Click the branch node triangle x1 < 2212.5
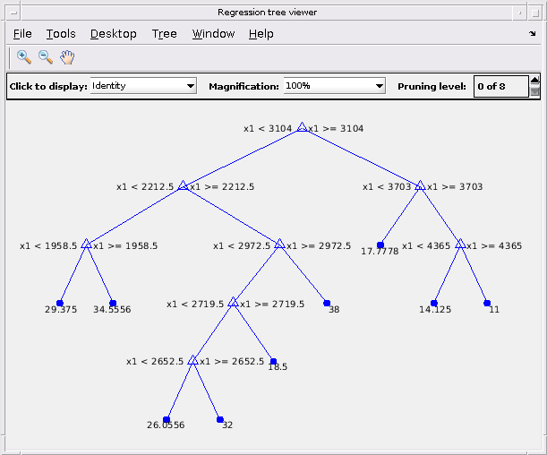Screen dimensions: 547x455 tap(183, 185)
